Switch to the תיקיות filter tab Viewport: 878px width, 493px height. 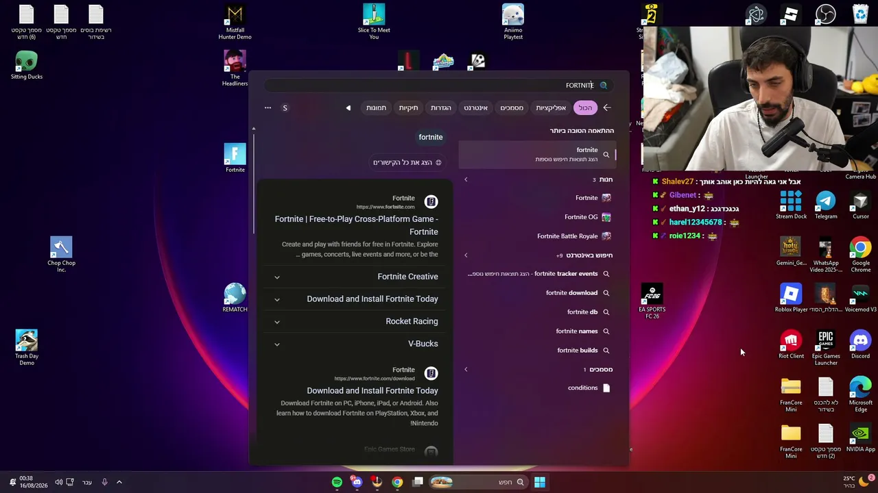tap(408, 108)
